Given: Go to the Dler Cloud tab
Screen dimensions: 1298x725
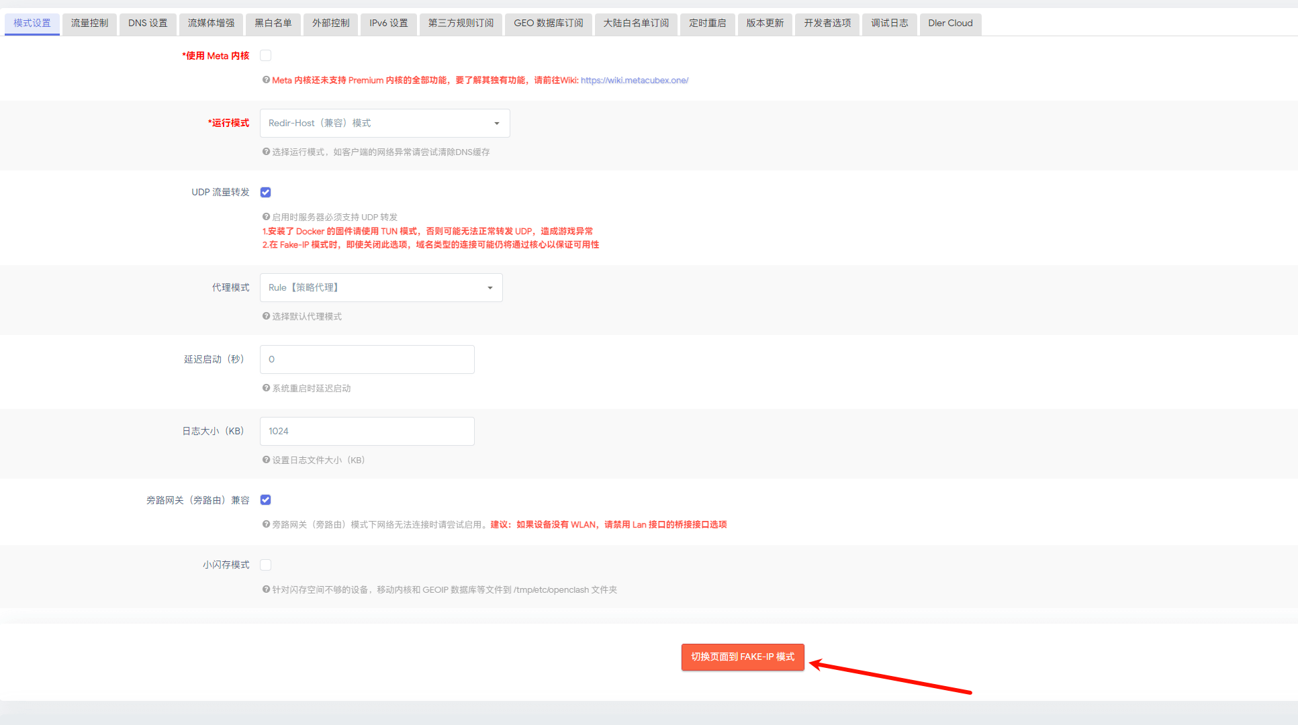Looking at the screenshot, I should 949,23.
